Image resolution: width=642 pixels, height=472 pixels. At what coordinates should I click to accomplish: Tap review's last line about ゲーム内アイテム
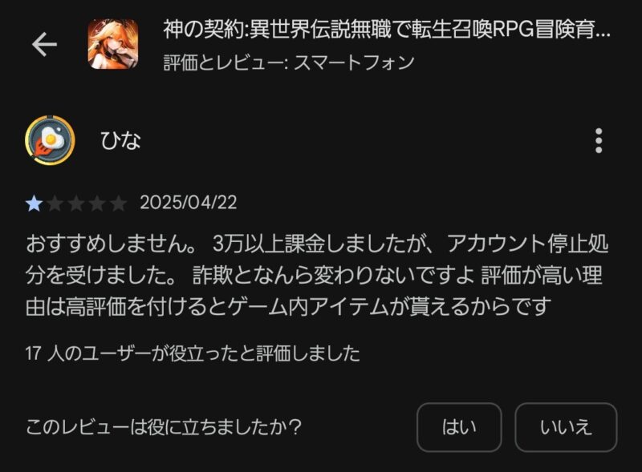pyautogui.click(x=288, y=307)
